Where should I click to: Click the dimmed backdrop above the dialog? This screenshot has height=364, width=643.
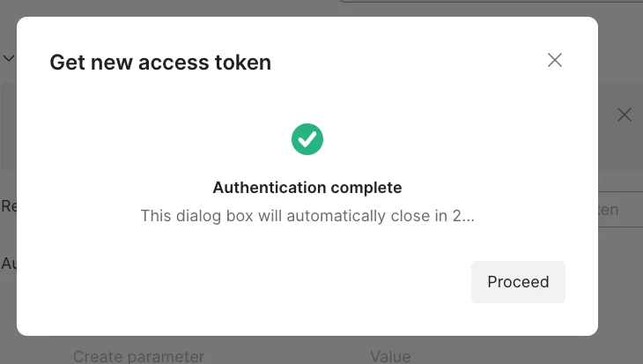tap(176, 8)
